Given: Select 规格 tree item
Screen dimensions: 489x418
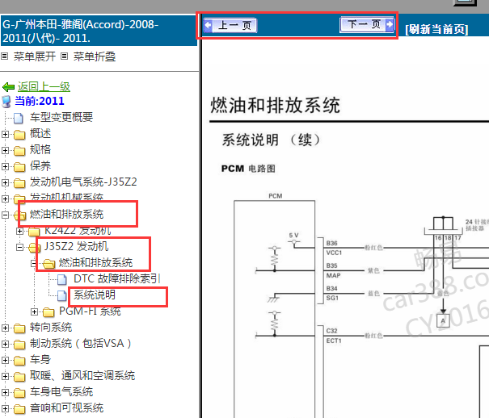Looking at the screenshot, I should [40, 149].
